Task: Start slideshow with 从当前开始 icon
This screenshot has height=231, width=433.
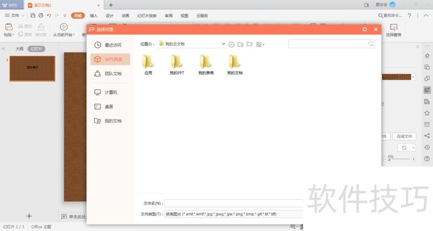Action: 64,27
